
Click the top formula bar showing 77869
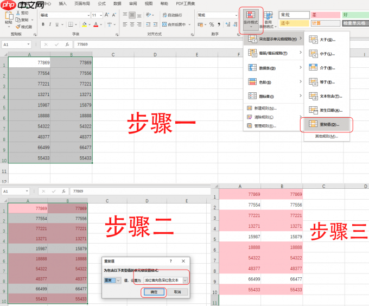coord(158,44)
